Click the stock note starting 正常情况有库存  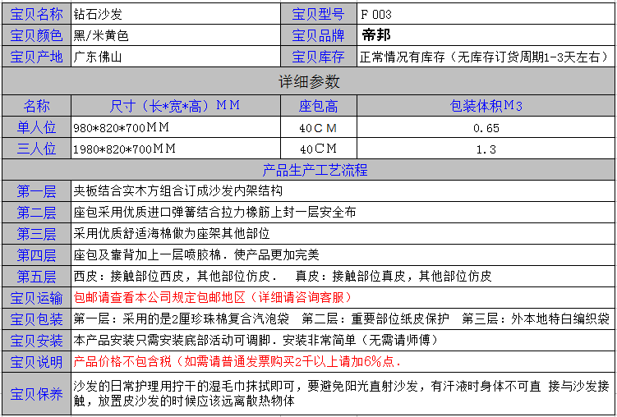pos(486,57)
